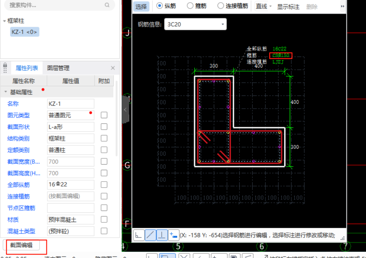
Task: Click the 全部纵筋 value 16C22 field
Action: [71, 185]
